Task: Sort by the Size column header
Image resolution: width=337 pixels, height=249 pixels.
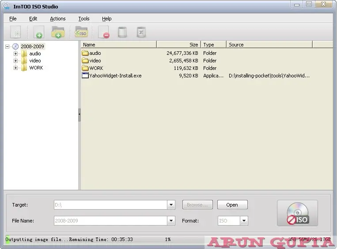Action: point(178,45)
